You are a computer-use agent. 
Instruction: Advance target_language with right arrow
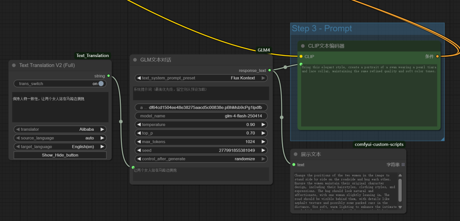(102, 146)
